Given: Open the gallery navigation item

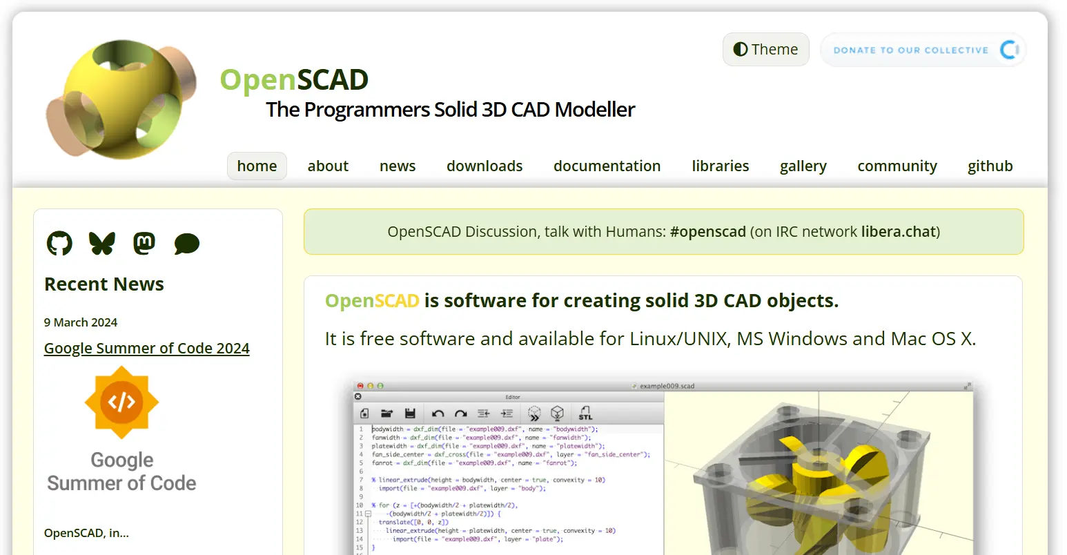Looking at the screenshot, I should (803, 166).
